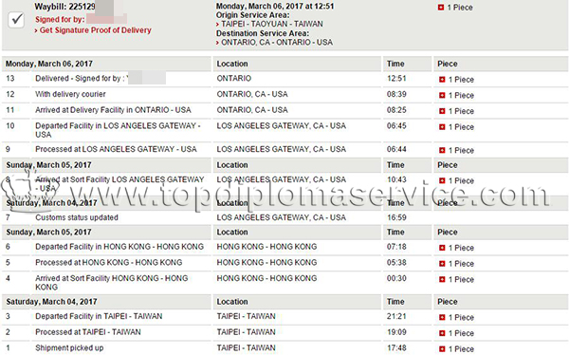This screenshot has width=569, height=355.
Task: Expand piece icon on Departed Facility in TAIPEI row
Action: (442, 317)
